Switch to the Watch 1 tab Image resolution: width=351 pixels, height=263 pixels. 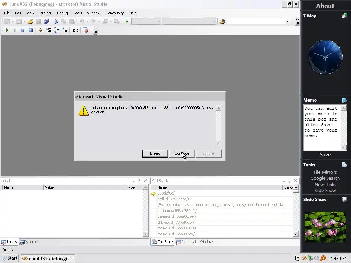pyautogui.click(x=29, y=242)
